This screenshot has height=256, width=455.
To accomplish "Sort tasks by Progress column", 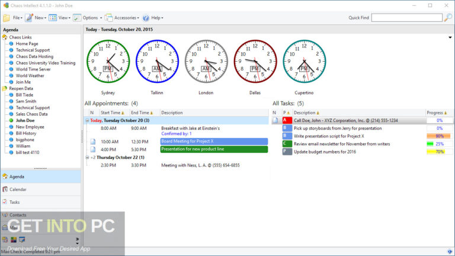I will (439, 113).
